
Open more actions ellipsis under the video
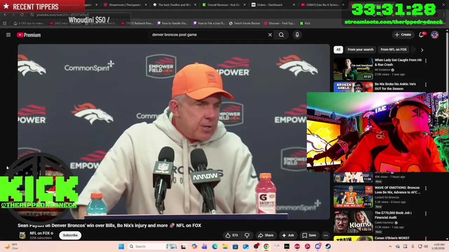click(326, 235)
